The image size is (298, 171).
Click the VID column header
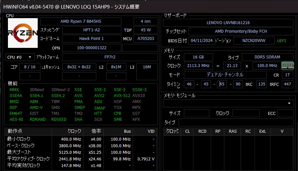(x=151, y=131)
